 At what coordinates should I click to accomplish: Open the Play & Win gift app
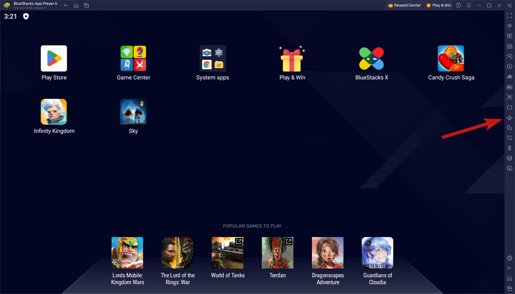coord(292,59)
